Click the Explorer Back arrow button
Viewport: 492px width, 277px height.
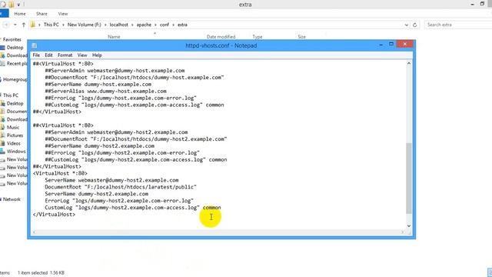(x=6, y=25)
